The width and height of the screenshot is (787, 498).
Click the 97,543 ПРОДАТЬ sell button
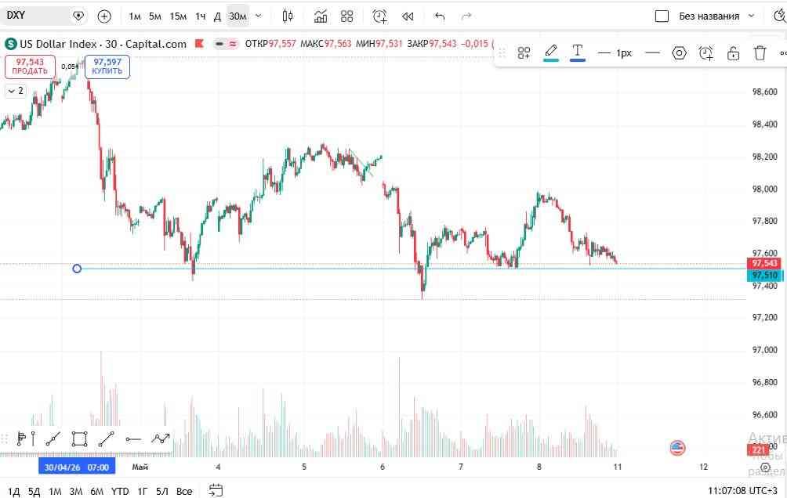30,67
